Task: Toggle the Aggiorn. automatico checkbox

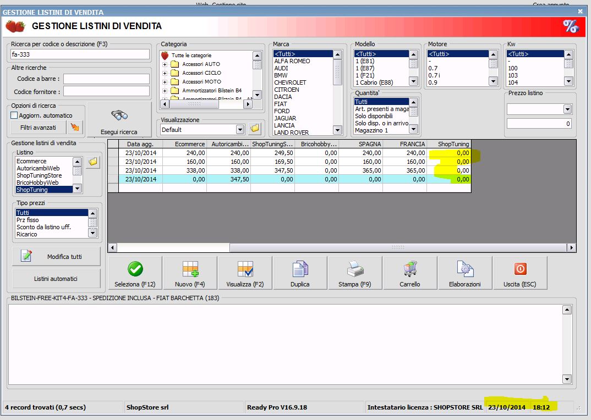Action: tap(14, 115)
